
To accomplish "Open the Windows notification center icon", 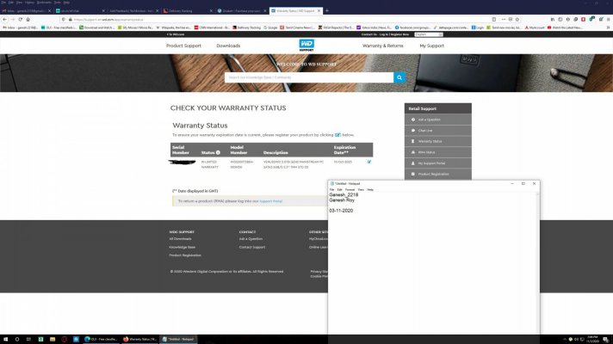I will point(605,340).
